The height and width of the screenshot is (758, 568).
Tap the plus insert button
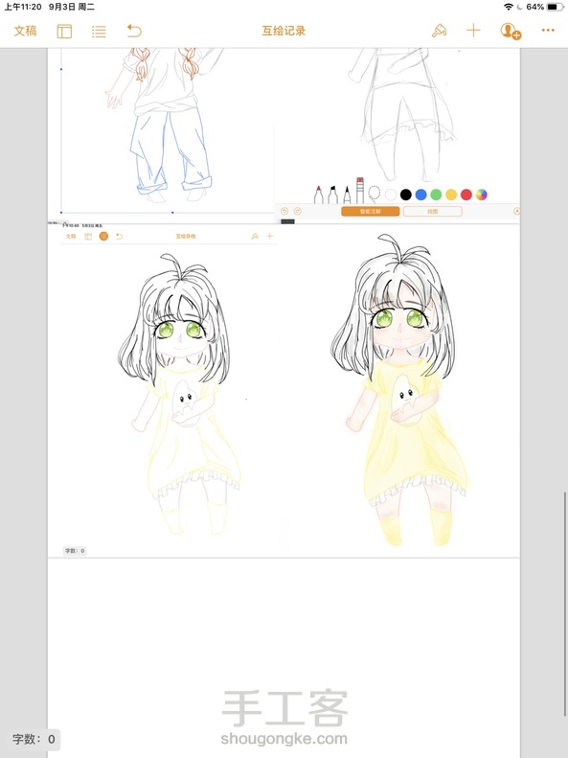[x=473, y=31]
